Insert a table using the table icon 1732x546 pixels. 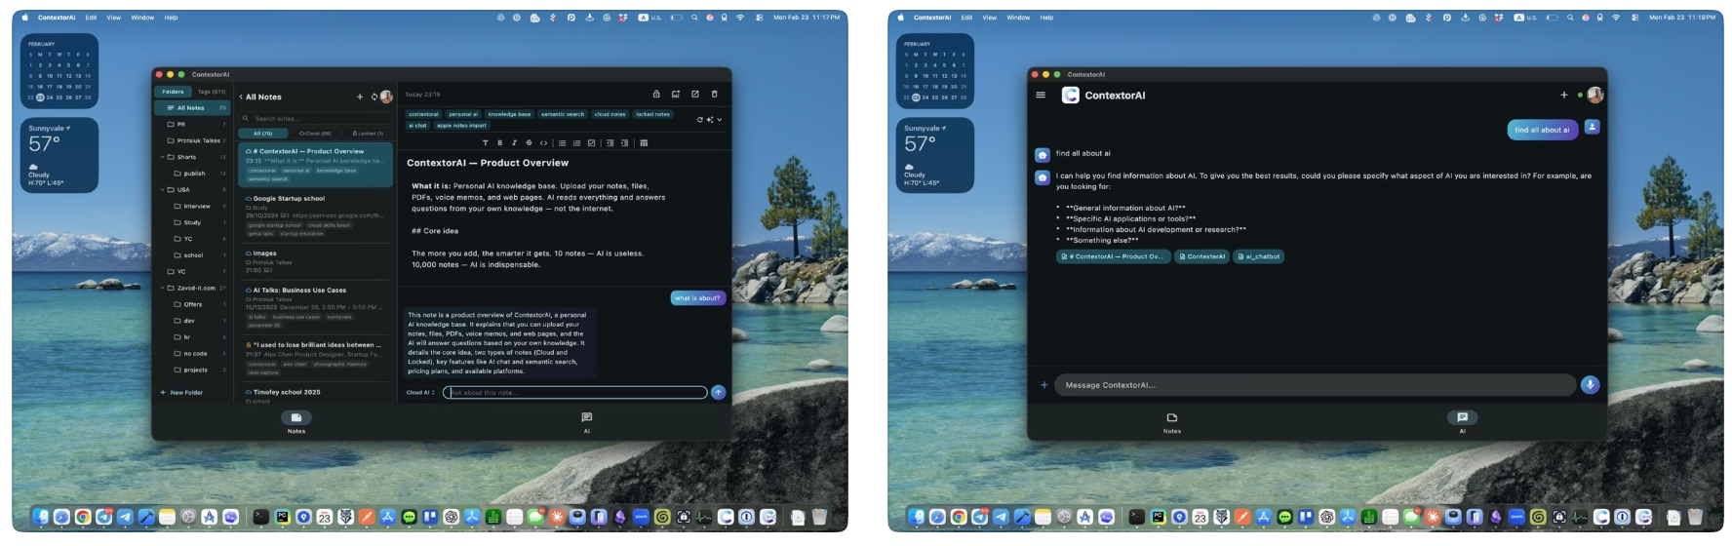coord(644,143)
